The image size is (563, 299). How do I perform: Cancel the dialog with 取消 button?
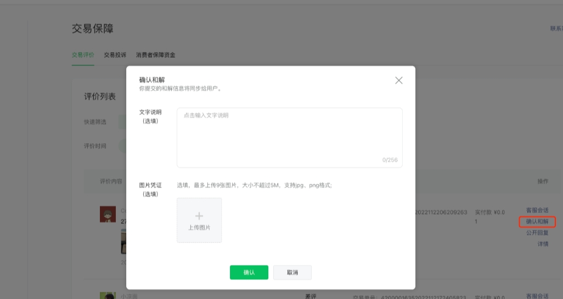[292, 273]
